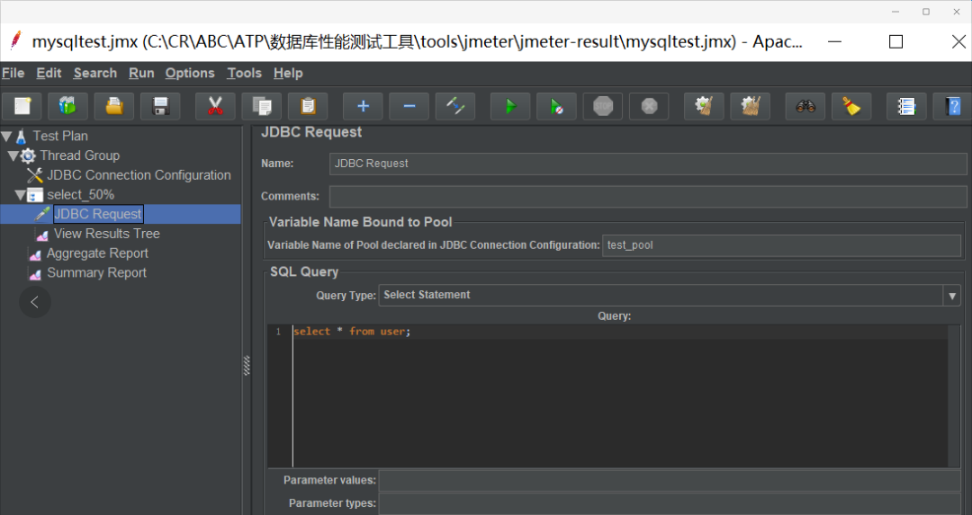Expand all nodes with plus icon
Viewport: 972px width, 515px height.
[x=363, y=106]
